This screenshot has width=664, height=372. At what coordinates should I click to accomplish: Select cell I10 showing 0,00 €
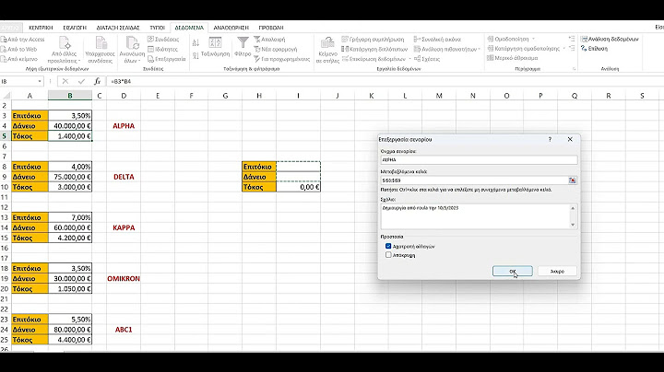pos(298,187)
